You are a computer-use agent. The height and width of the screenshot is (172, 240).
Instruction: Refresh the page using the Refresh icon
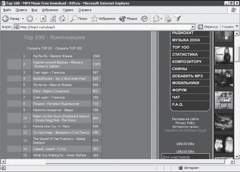pos(53,19)
